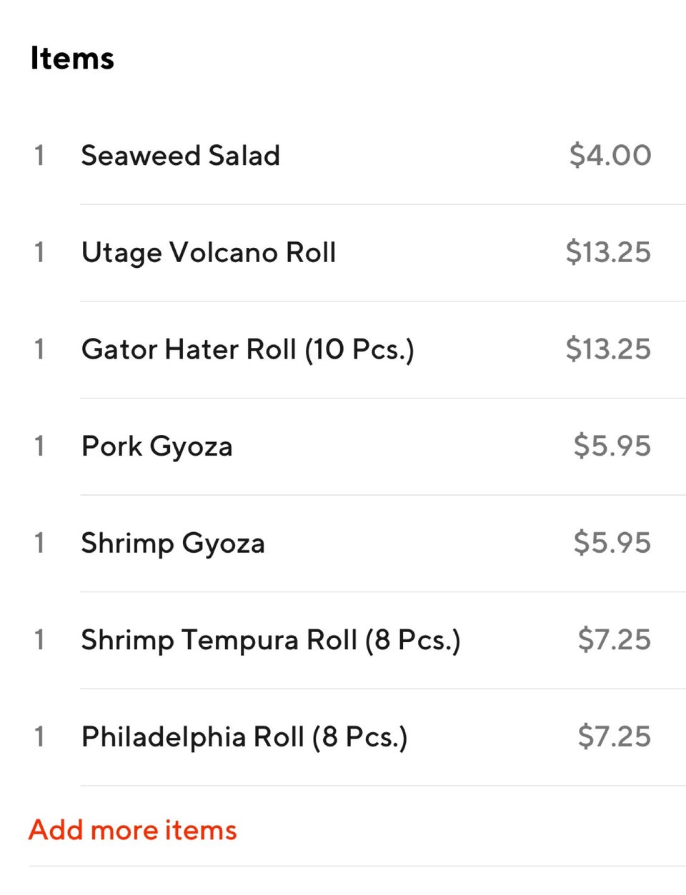Viewport: 686px width, 895px height.
Task: Click the $13.25 price of Utage Volcano Roll
Action: [x=608, y=253]
